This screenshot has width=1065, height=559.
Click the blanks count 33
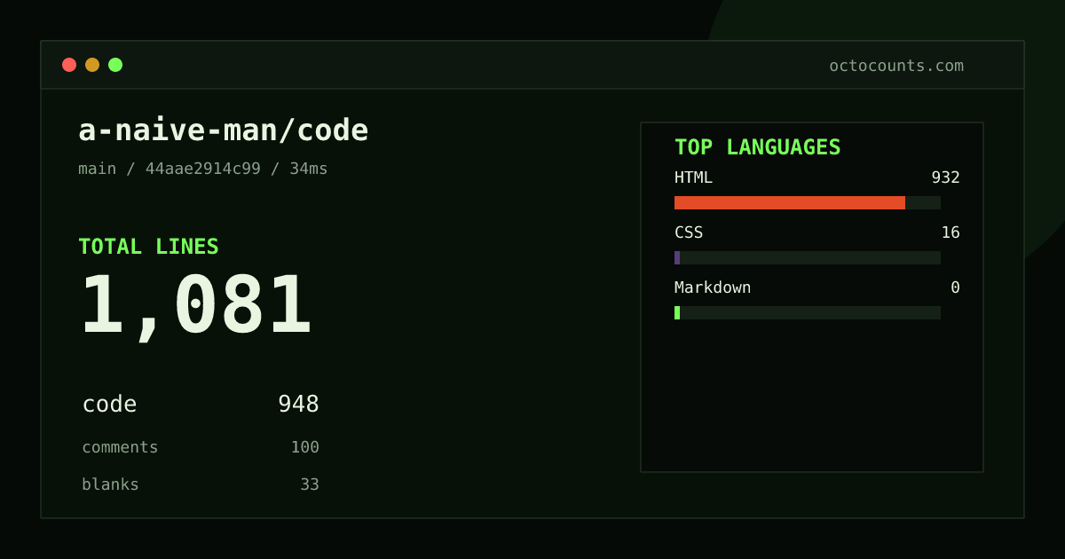[310, 484]
